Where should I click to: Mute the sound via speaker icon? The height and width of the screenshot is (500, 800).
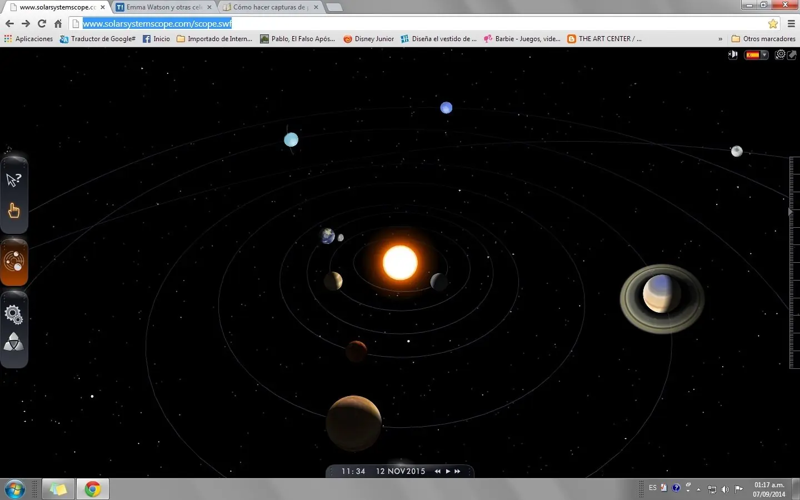[x=733, y=54]
